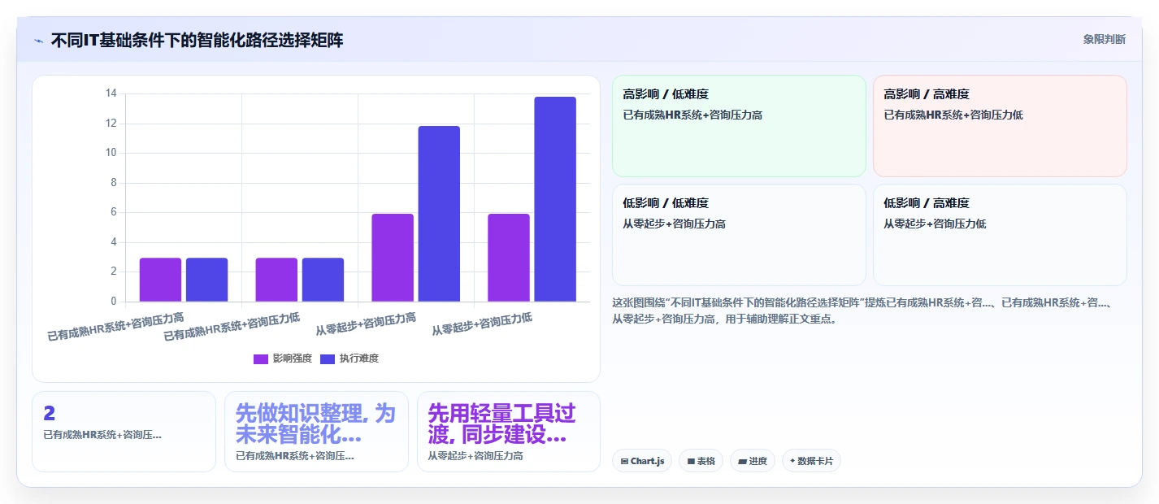Click the blue 执行难度 bar for 已有成熟HR系统+咨询压力高
Viewport: 1159px width, 504px height.
pyautogui.click(x=206, y=280)
